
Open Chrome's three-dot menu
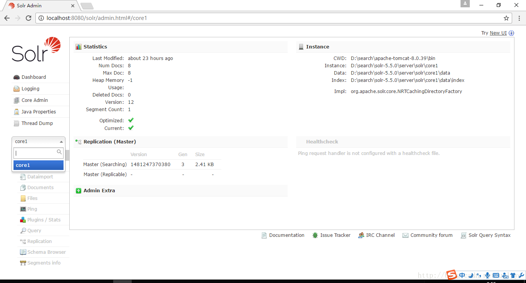519,18
